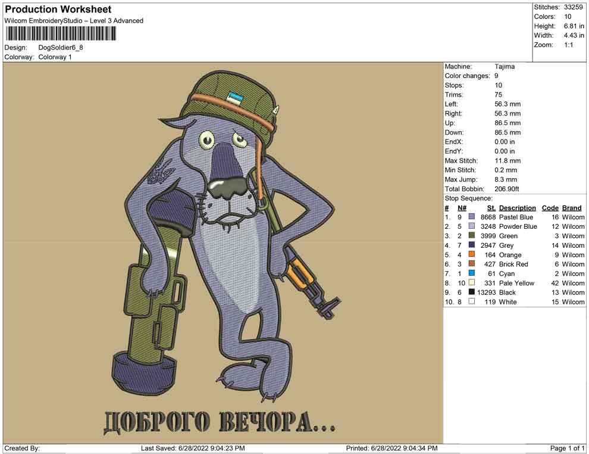The height and width of the screenshot is (454, 589).
Task: Pick the Orange swatch in stop sequence
Action: tap(472, 255)
